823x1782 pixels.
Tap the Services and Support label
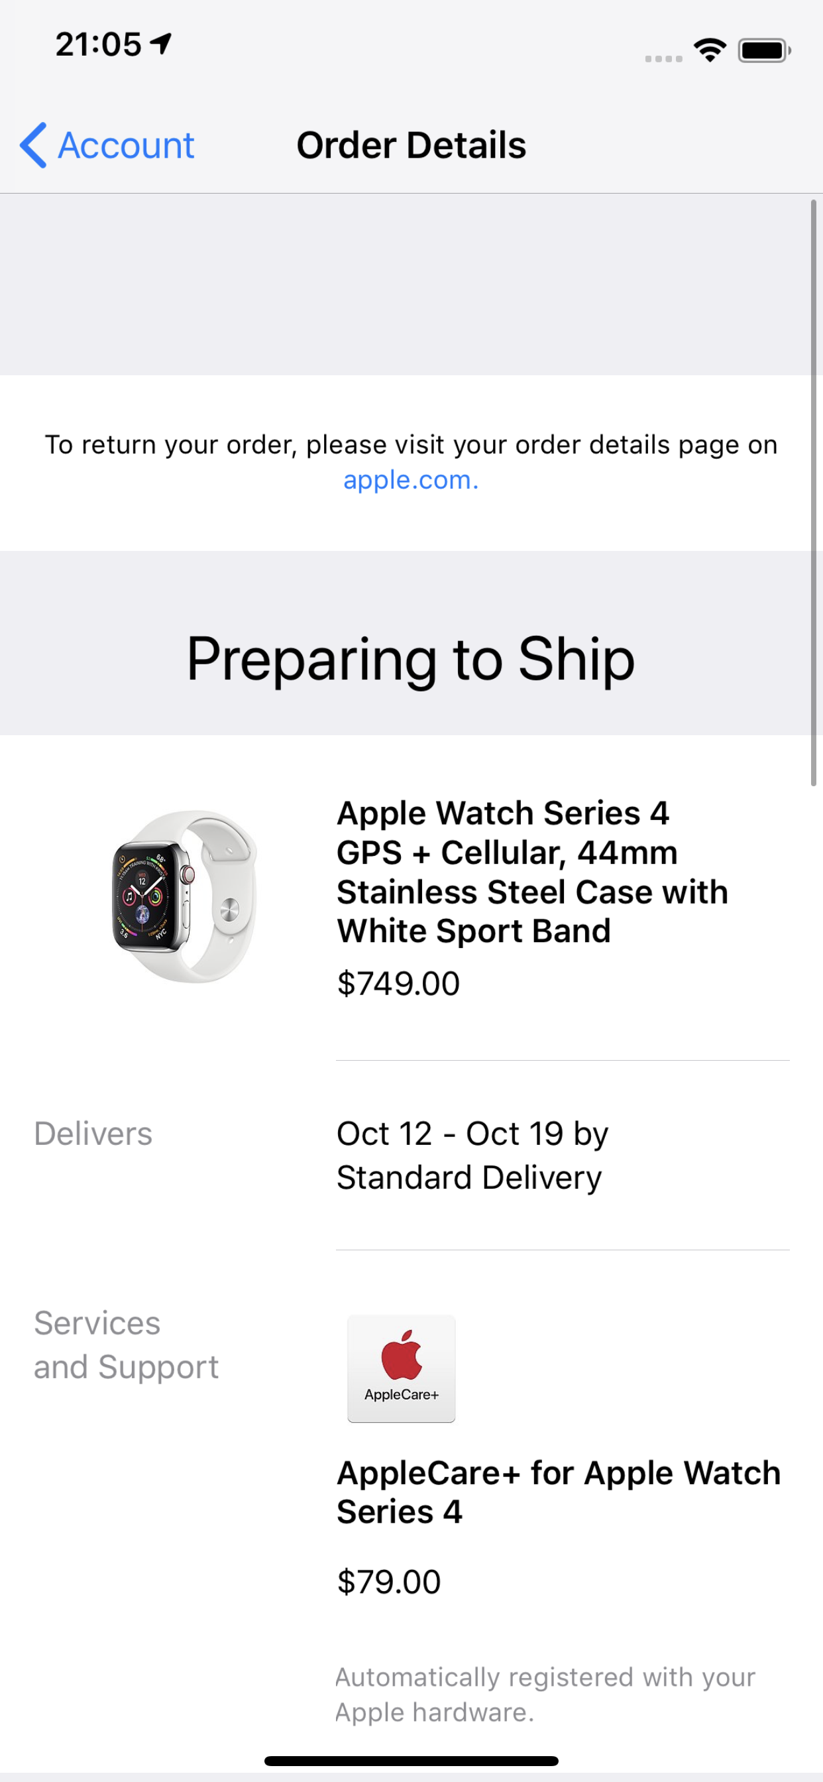(127, 1345)
